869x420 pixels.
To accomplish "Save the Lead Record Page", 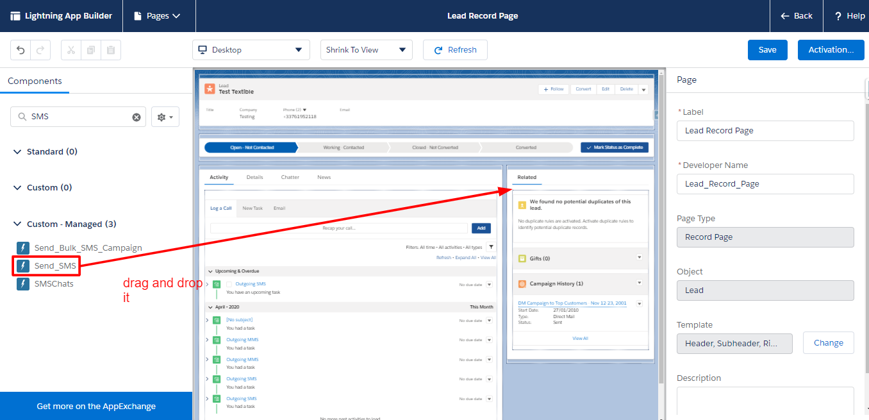I will (768, 50).
